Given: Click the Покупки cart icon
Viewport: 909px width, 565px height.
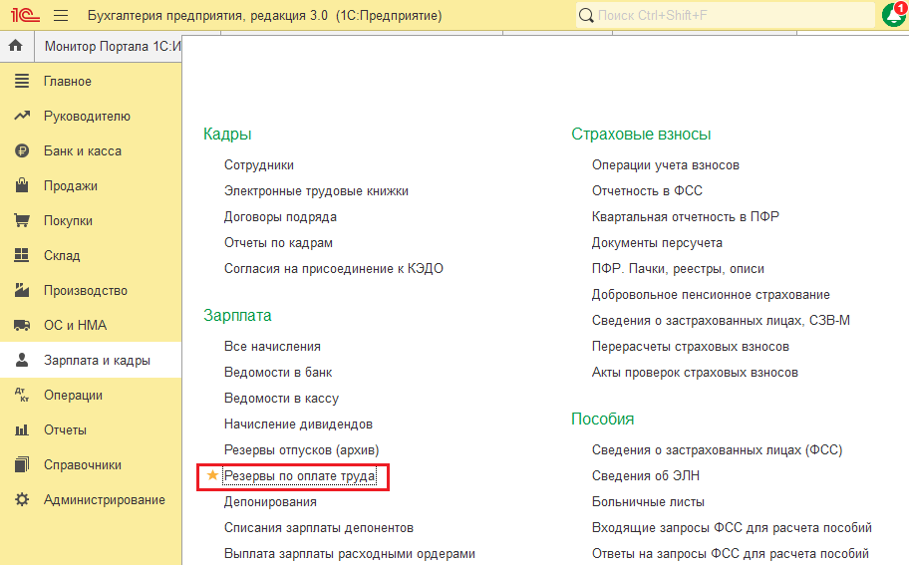Looking at the screenshot, I should click(x=22, y=220).
